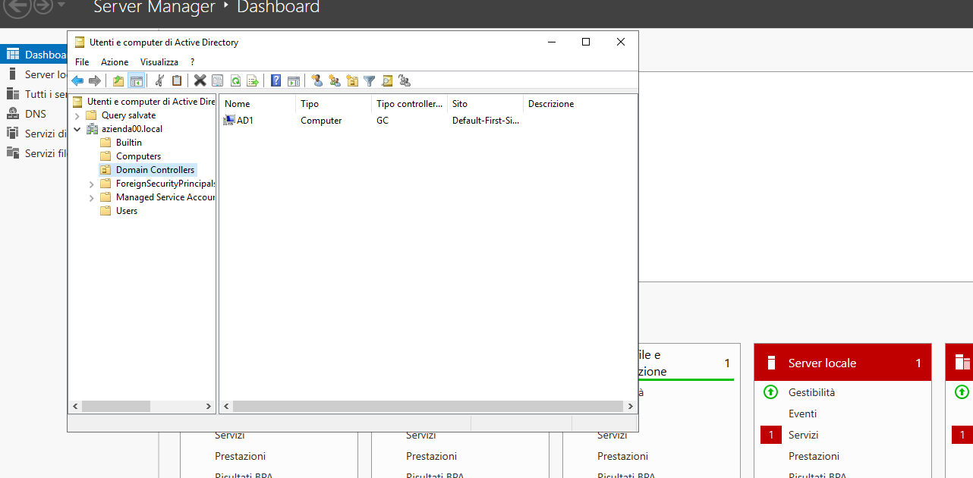Go back with the blue arrow toolbar button

(x=77, y=80)
